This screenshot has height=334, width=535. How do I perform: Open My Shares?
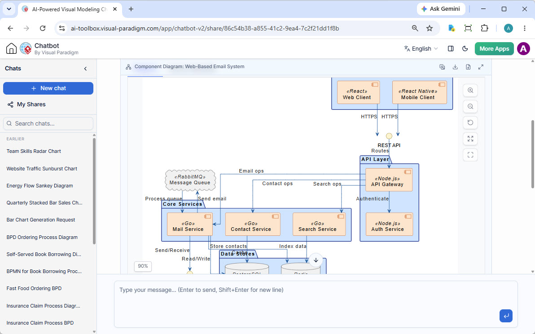pos(26,104)
